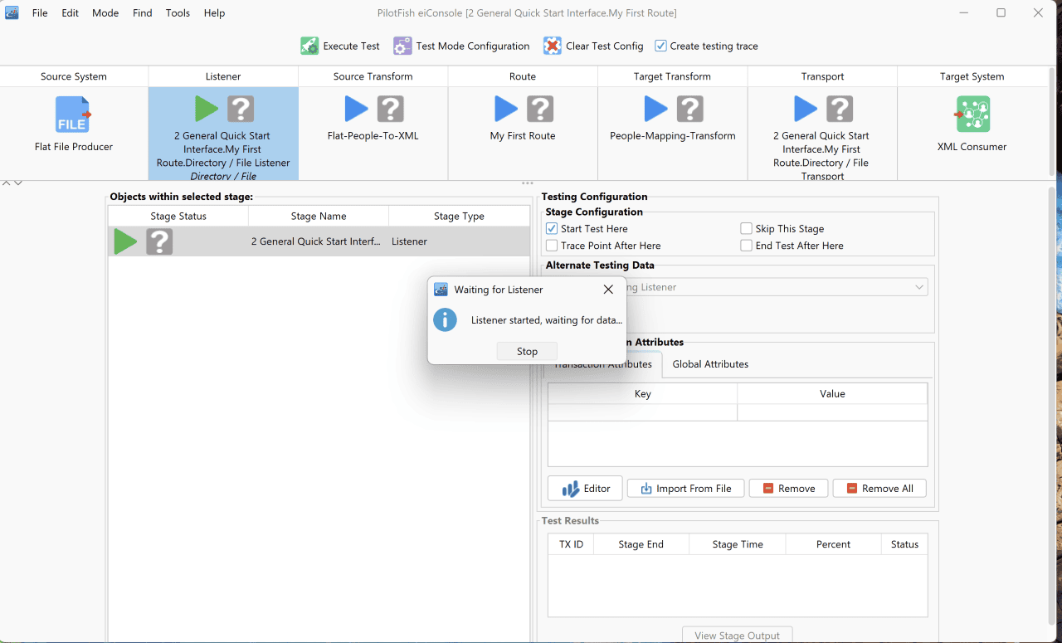
Task: Open the Tools menu
Action: 178,13
